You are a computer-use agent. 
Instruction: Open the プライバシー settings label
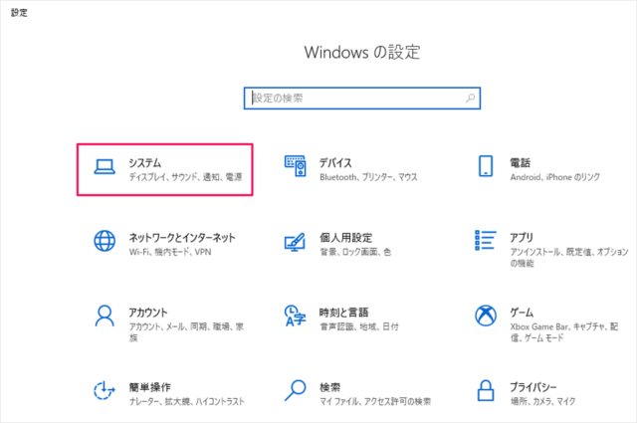533,387
